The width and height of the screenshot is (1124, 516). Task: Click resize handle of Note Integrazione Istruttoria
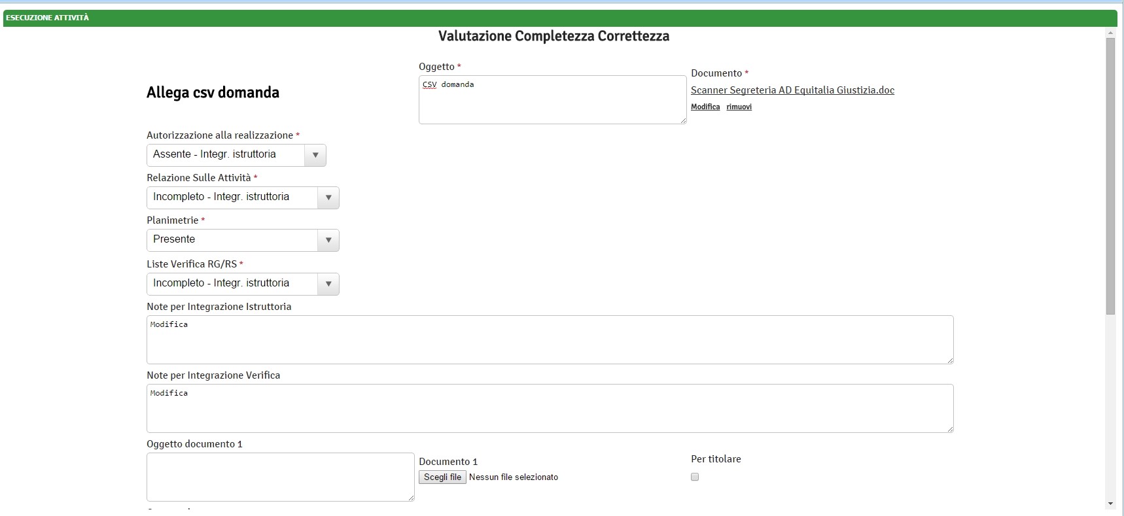tap(950, 360)
